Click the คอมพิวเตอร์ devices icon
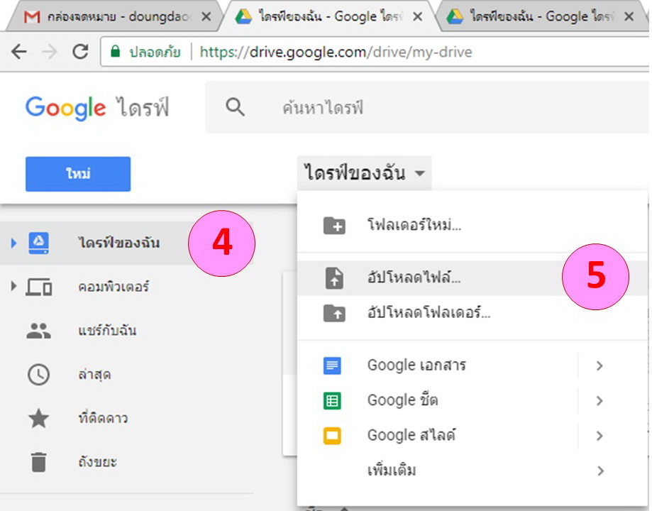Image resolution: width=652 pixels, height=511 pixels. point(39,287)
